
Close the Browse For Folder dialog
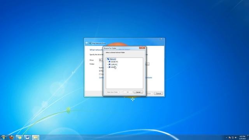(142, 48)
